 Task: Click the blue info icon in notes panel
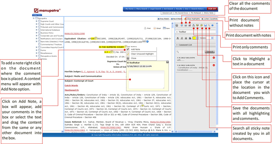(212, 26)
